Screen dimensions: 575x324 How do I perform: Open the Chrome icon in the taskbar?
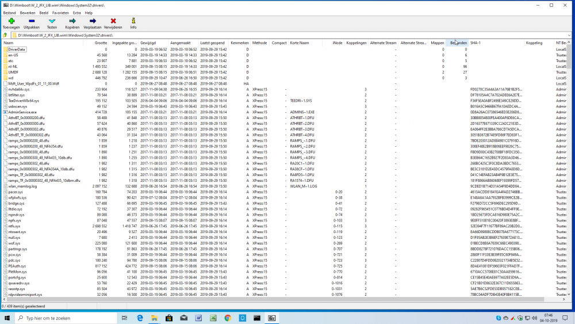tap(228, 318)
